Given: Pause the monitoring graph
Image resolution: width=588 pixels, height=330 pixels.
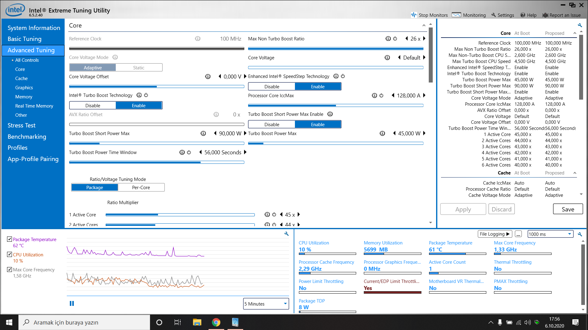Looking at the screenshot, I should point(72,303).
